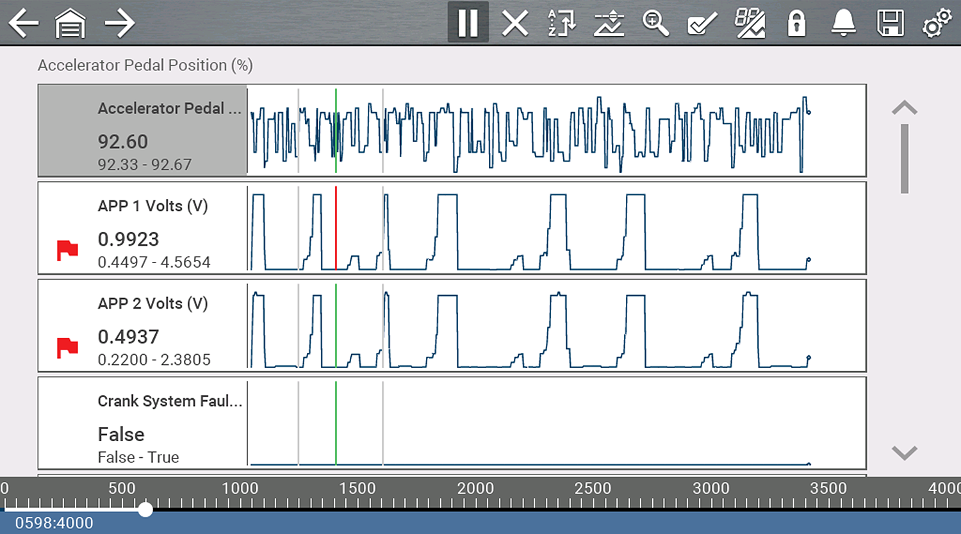The width and height of the screenshot is (961, 534).
Task: Click the back arrow icon
Action: (x=24, y=24)
